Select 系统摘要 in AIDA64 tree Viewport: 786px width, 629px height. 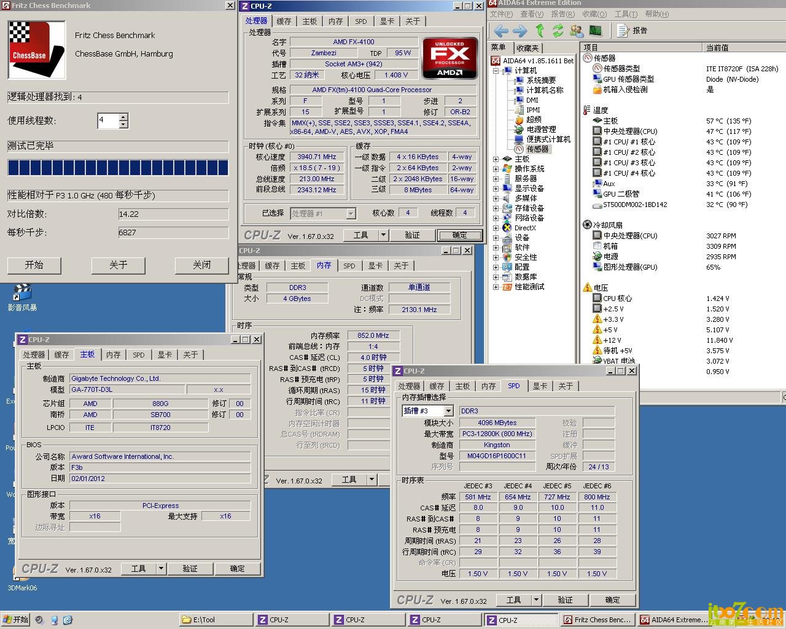(541, 80)
